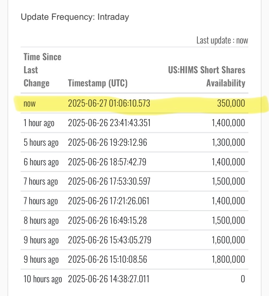This screenshot has height=296, width=269.
Task: Click the 1,600,000 availability value
Action: [x=228, y=240]
